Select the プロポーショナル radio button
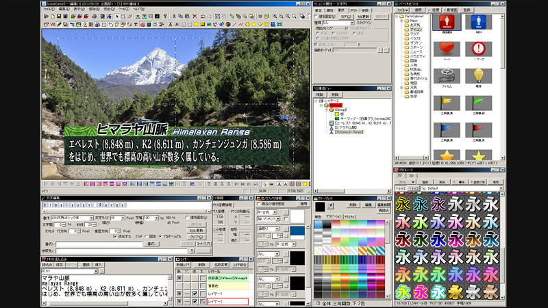 [x=160, y=236]
